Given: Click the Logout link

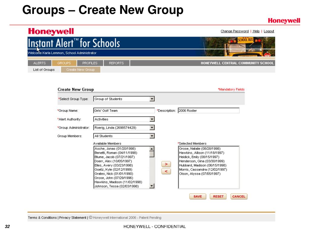Looking at the screenshot, I should [269, 31].
